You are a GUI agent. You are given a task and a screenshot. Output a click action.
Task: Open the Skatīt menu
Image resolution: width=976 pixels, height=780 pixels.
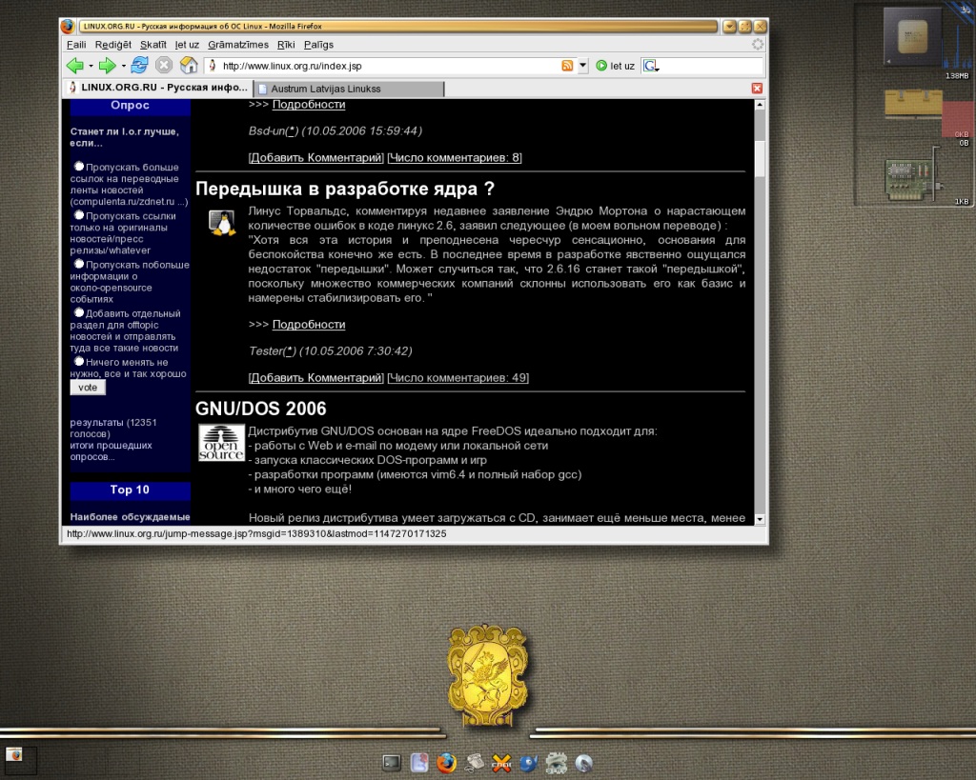pyautogui.click(x=153, y=45)
